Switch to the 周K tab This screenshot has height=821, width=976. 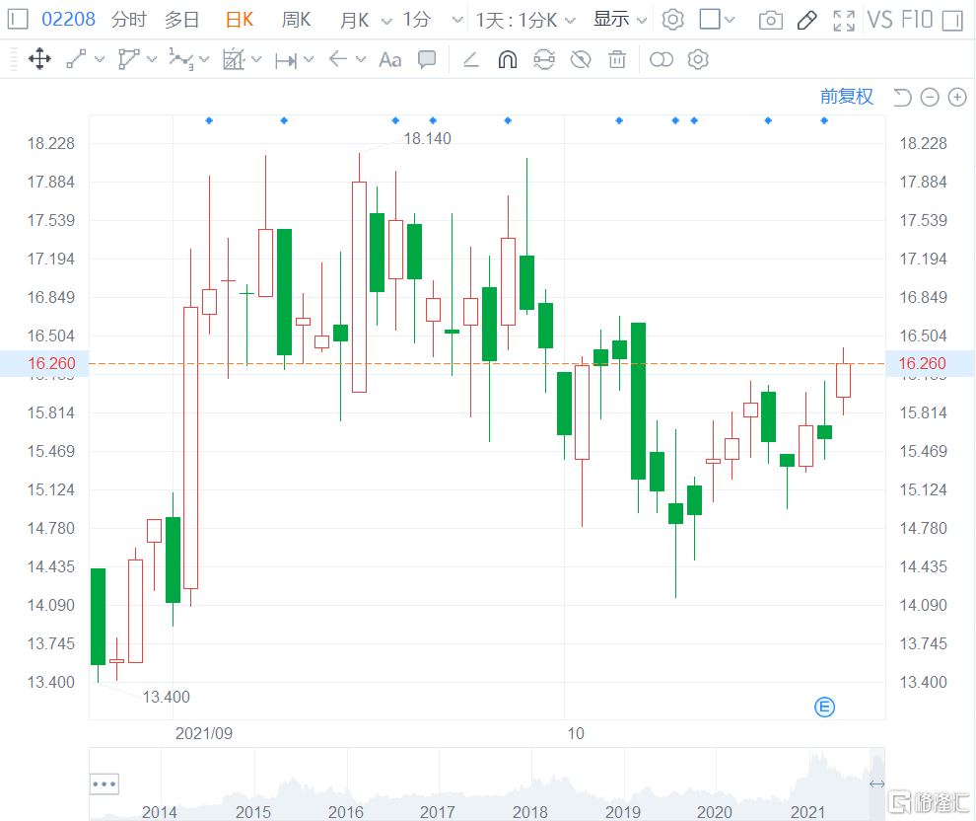(296, 20)
